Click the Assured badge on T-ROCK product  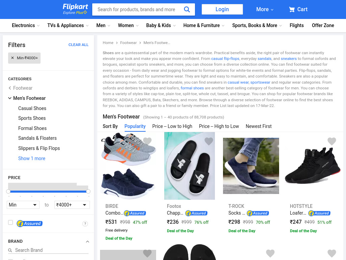(258, 213)
